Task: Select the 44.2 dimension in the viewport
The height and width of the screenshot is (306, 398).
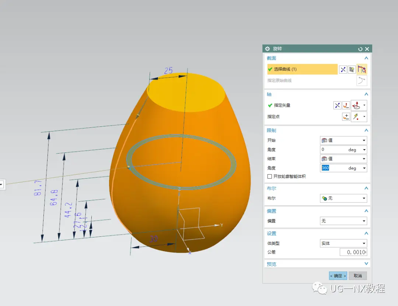Action: coord(69,210)
